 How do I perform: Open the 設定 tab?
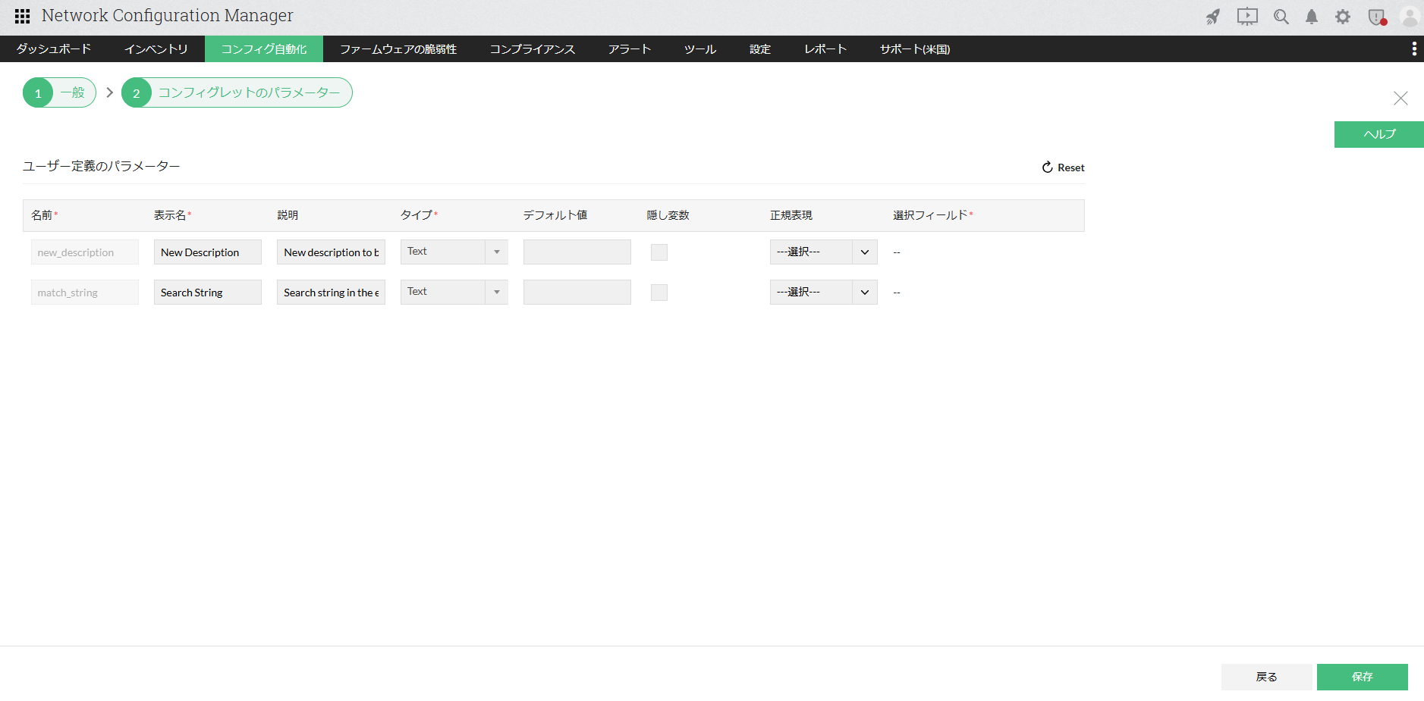(x=760, y=49)
